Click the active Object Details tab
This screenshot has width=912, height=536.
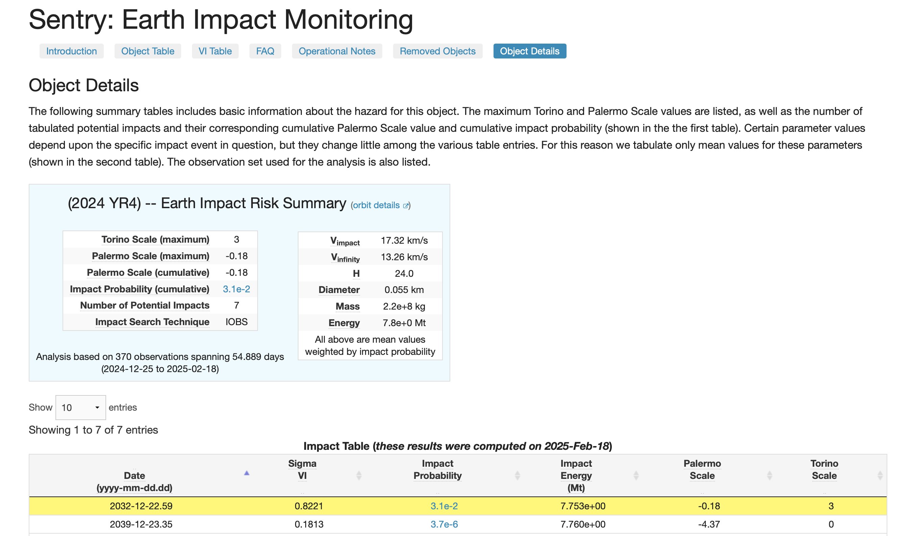click(529, 51)
